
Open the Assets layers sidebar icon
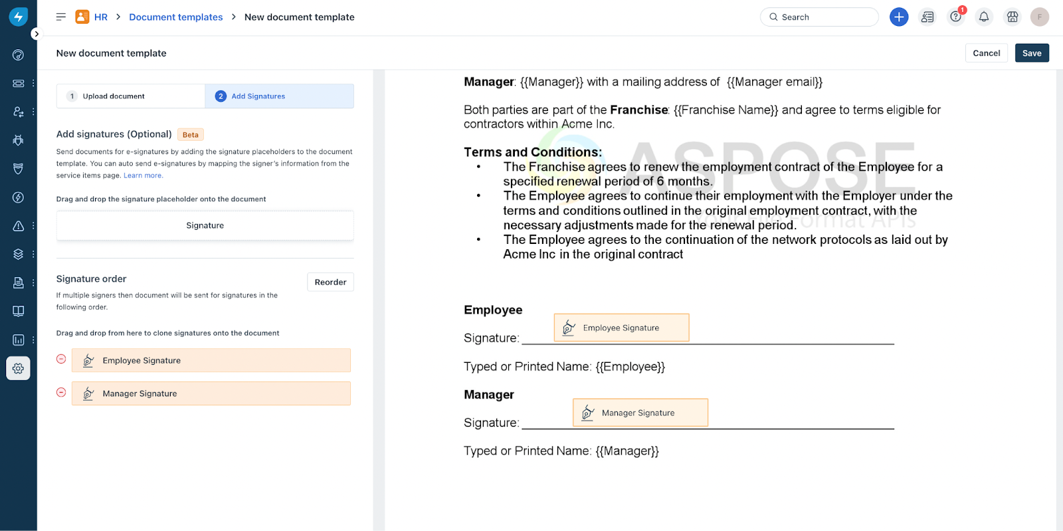18,254
